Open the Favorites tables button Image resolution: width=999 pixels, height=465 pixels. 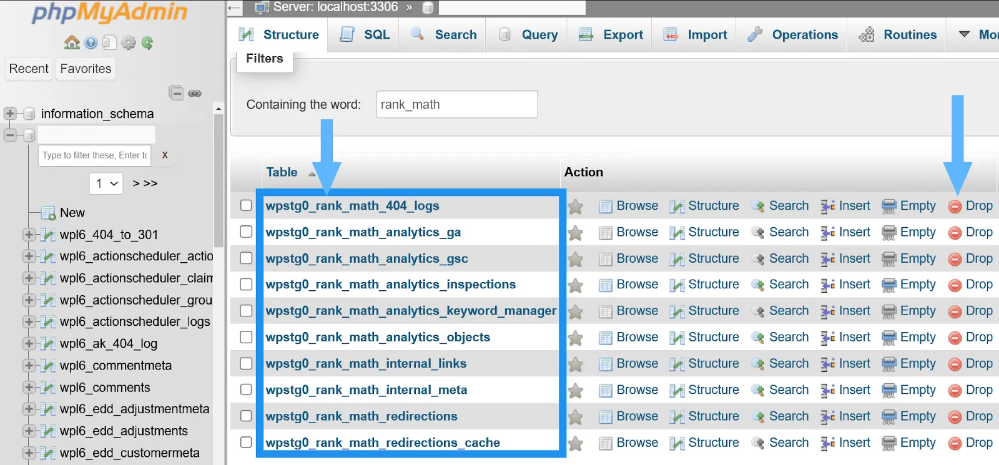[86, 69]
